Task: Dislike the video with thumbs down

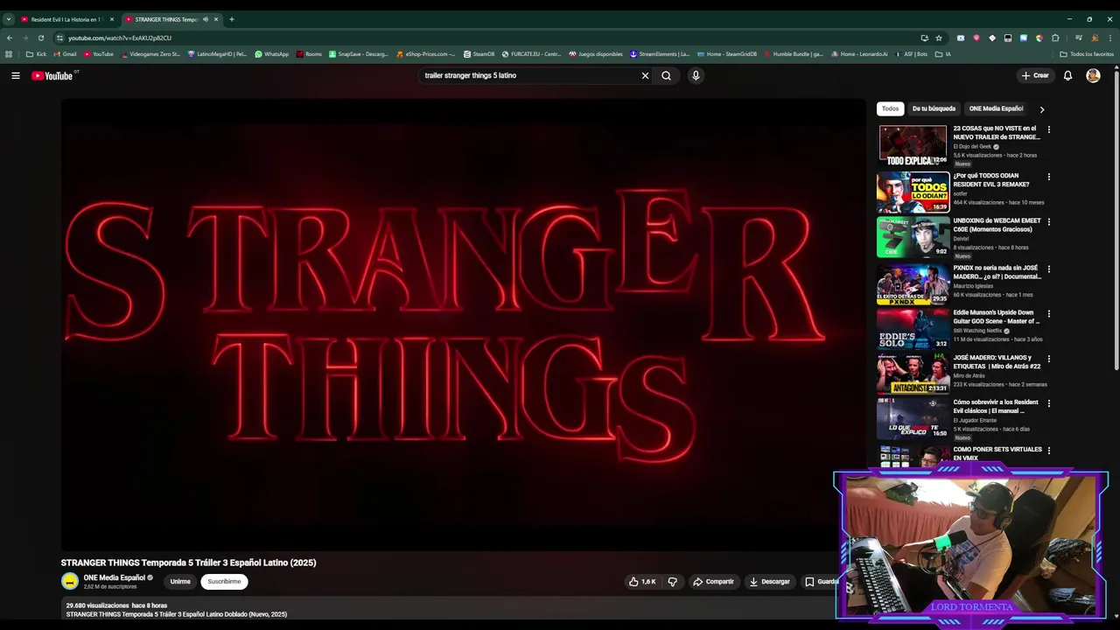Action: (672, 581)
